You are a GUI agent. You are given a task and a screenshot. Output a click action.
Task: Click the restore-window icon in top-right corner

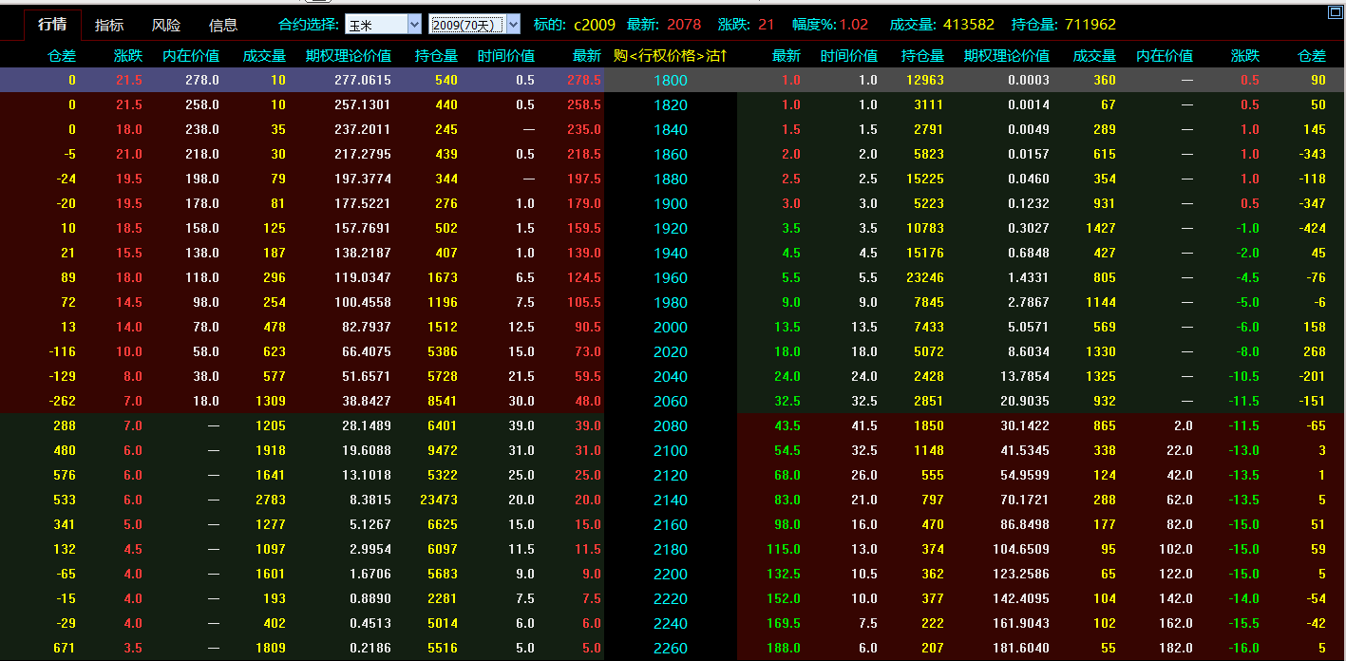click(x=1334, y=11)
